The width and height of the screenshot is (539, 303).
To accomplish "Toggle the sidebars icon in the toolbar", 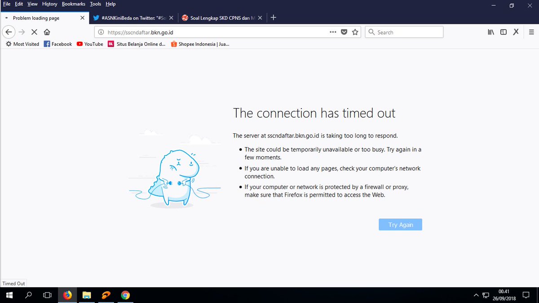I will pyautogui.click(x=504, y=32).
